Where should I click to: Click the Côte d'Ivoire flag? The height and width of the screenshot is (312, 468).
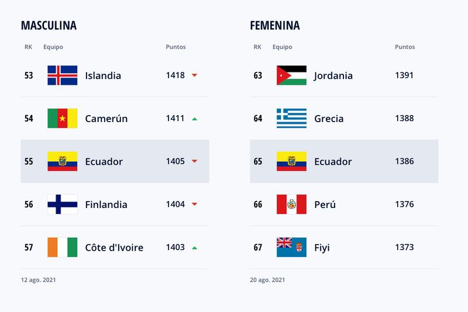(63, 247)
